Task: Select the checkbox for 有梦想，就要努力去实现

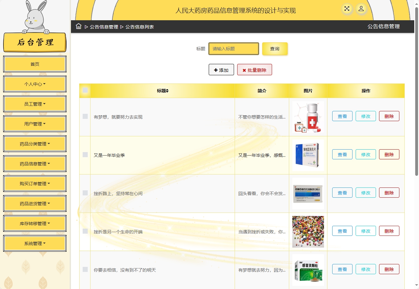Action: [85, 116]
